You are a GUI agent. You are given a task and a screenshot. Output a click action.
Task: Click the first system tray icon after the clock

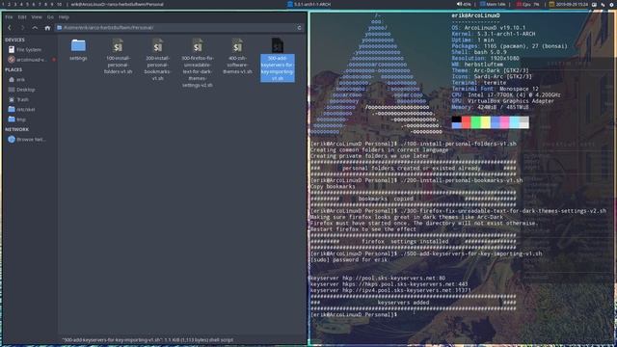coord(595,4)
